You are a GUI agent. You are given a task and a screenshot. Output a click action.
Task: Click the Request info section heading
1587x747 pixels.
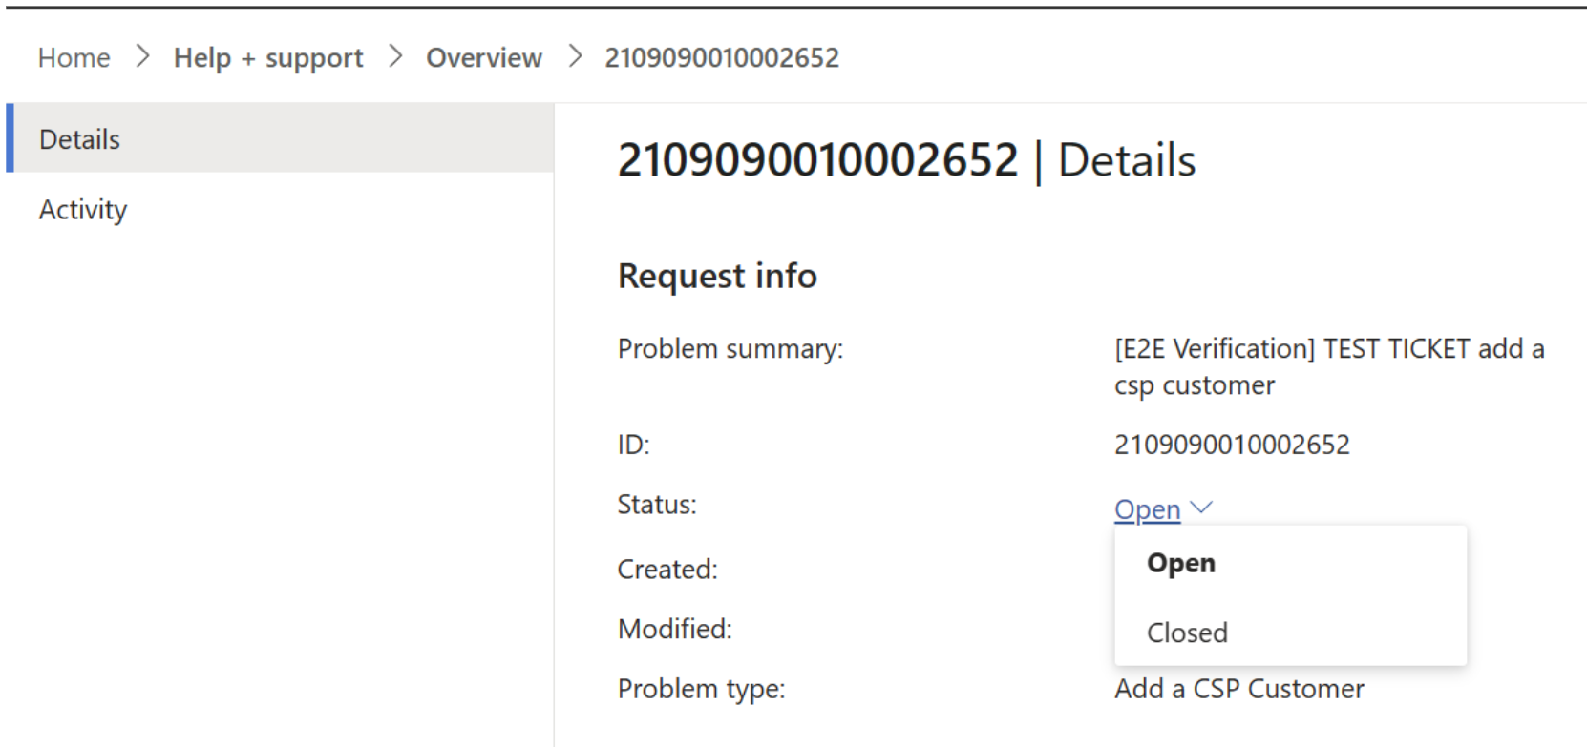click(x=717, y=276)
